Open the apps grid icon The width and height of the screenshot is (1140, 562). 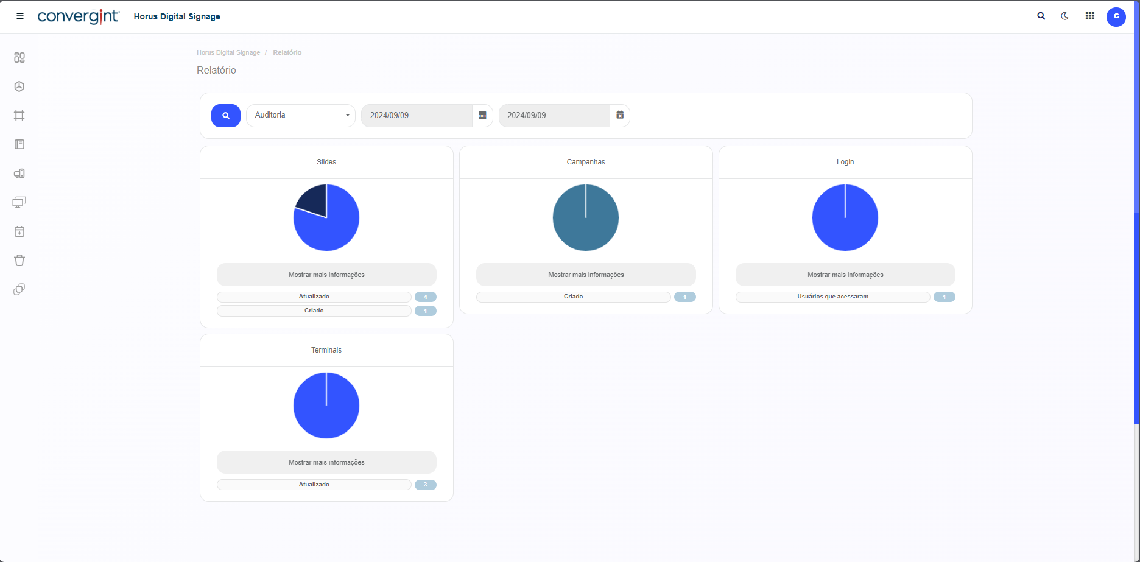(1090, 16)
